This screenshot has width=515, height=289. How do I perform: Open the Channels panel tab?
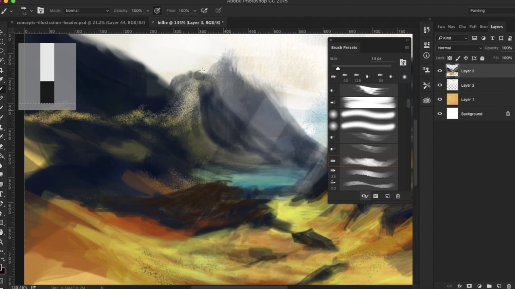462,26
